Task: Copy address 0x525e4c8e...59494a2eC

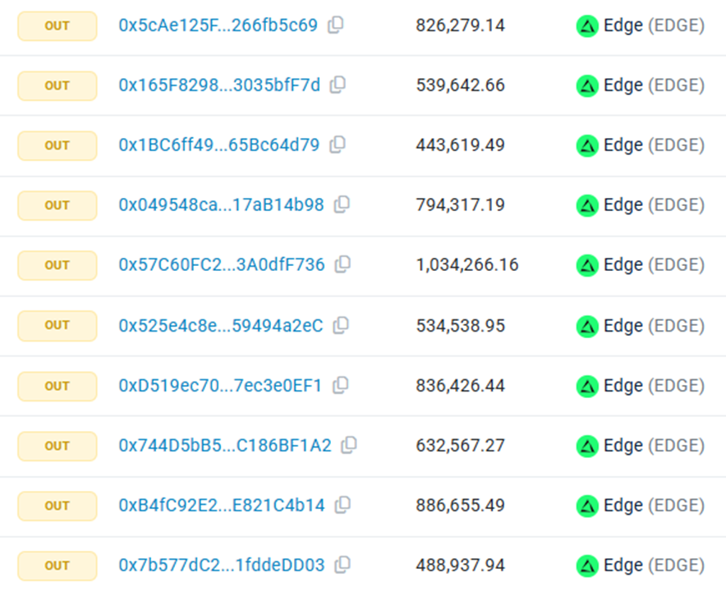Action: (341, 326)
